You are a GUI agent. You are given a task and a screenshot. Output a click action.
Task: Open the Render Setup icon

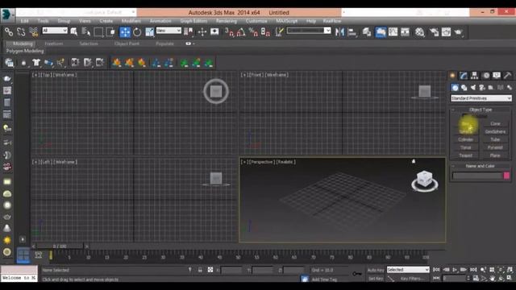[434, 32]
